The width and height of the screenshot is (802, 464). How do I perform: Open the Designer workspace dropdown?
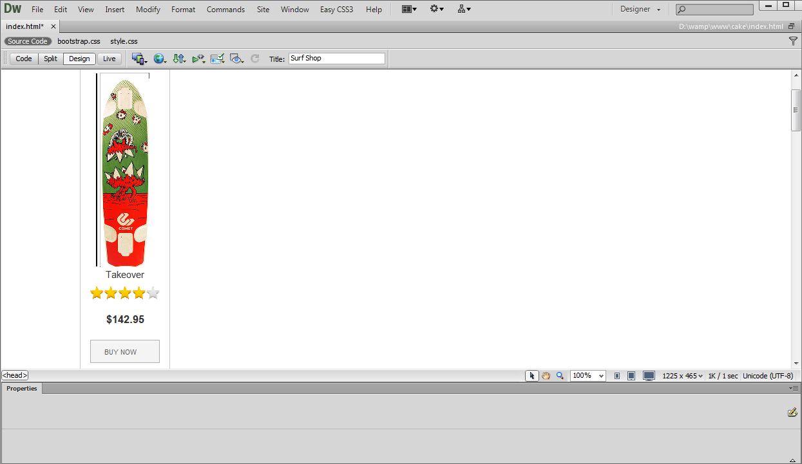pos(640,9)
